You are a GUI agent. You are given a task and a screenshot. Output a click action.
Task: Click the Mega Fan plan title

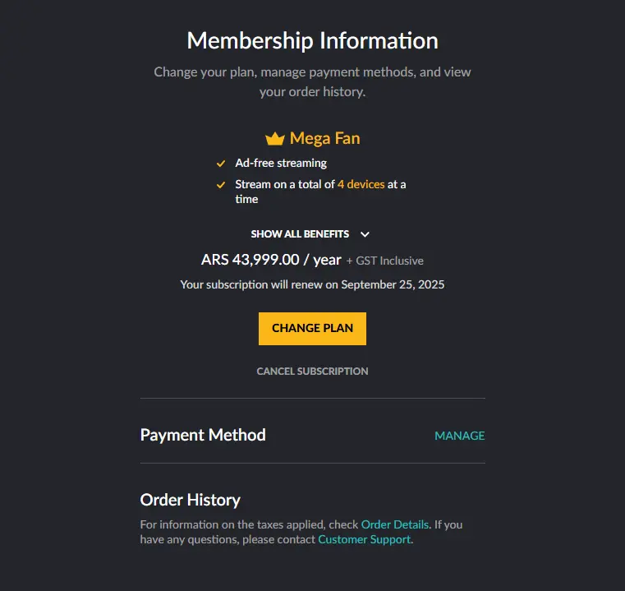tap(325, 138)
